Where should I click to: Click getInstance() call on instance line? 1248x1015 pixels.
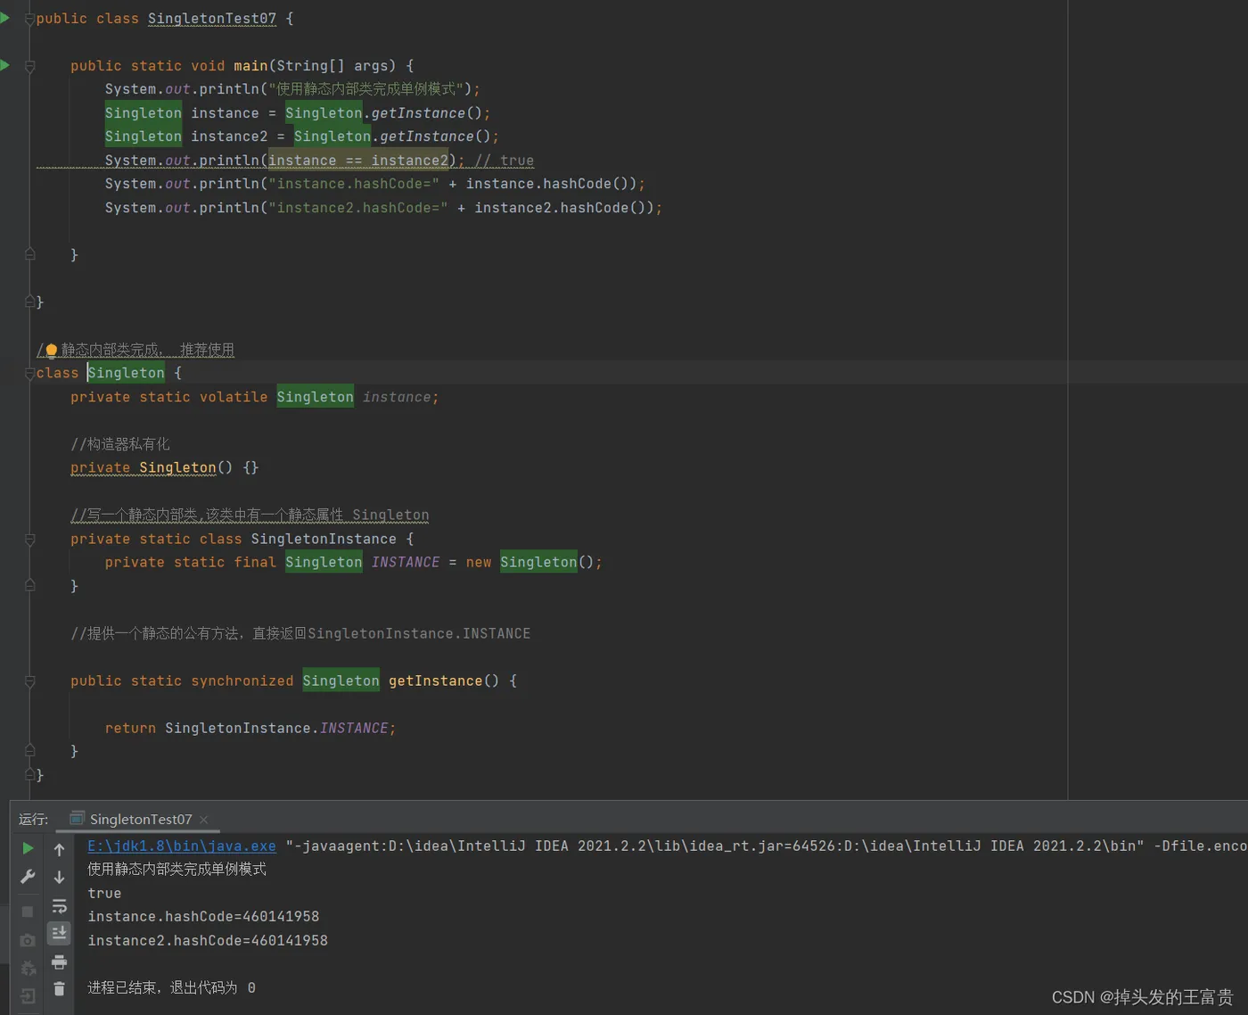tap(426, 113)
